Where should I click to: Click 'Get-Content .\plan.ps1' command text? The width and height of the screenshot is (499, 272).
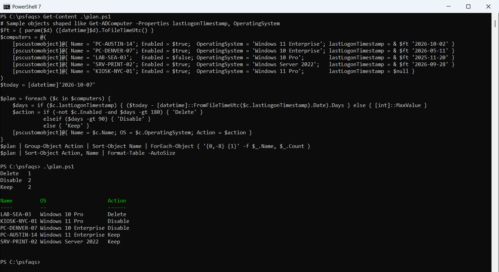click(x=77, y=17)
